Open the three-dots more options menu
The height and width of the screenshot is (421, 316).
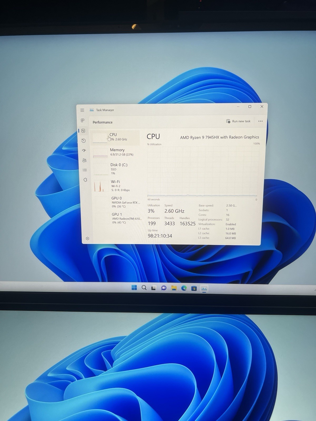point(260,121)
